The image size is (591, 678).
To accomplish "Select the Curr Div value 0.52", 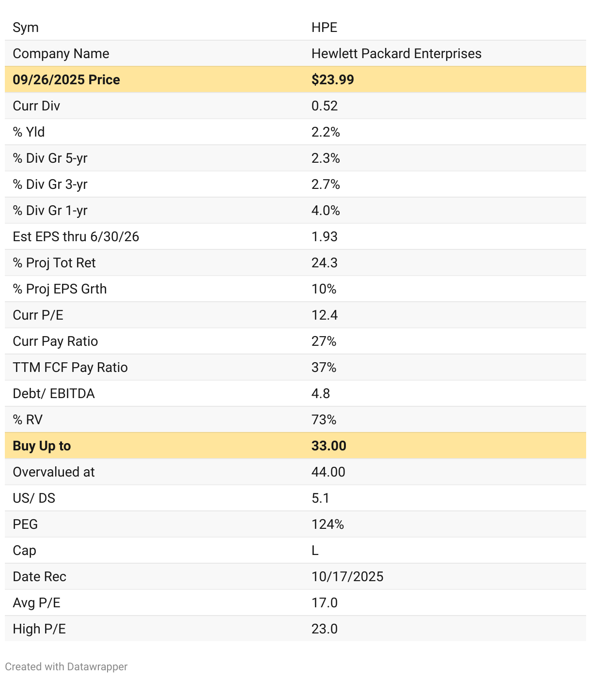I will tap(324, 106).
